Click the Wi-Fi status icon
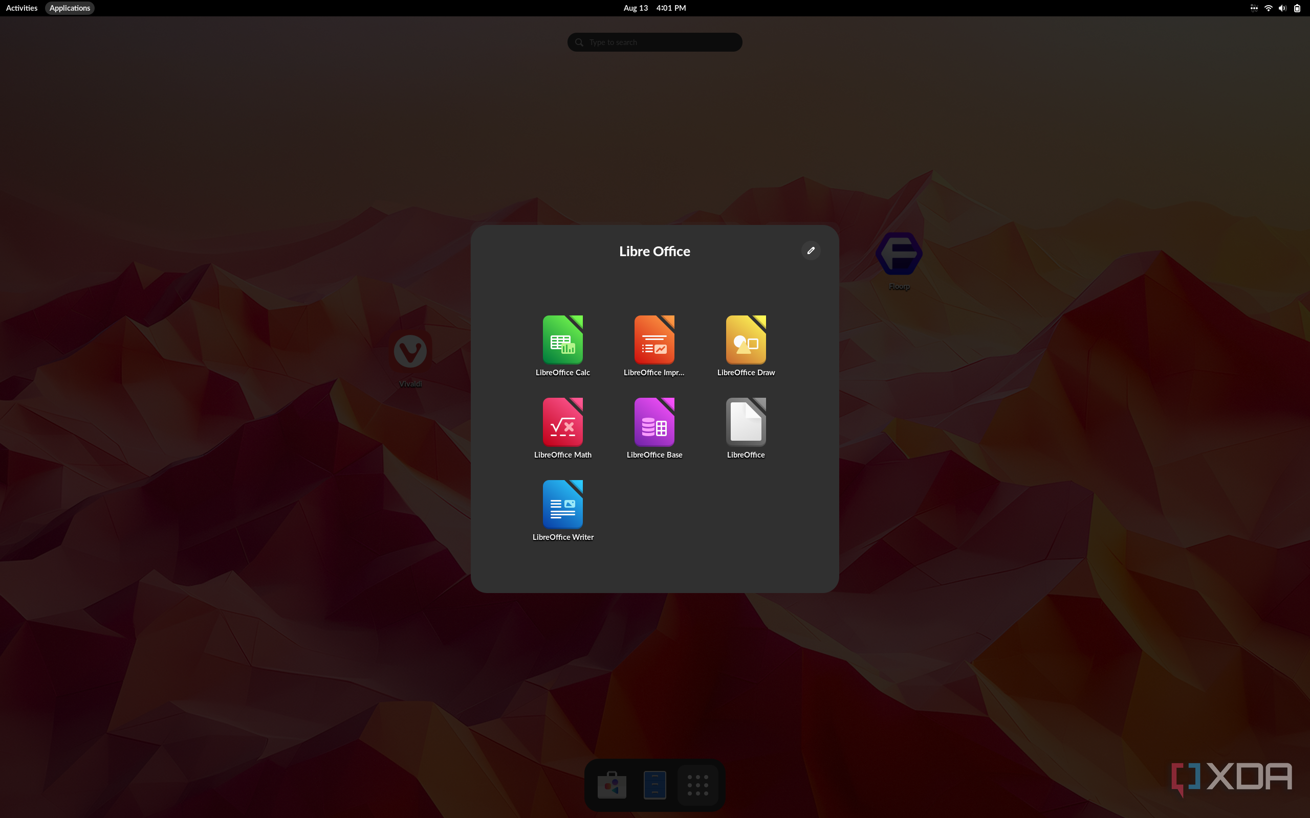 1268,8
